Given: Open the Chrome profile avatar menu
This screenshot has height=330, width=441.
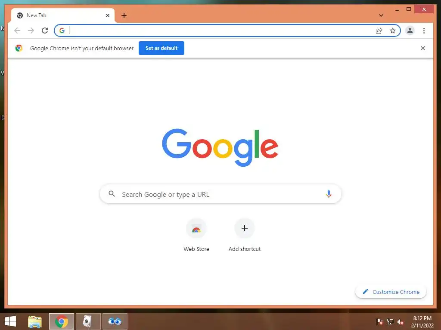Looking at the screenshot, I should [x=410, y=31].
